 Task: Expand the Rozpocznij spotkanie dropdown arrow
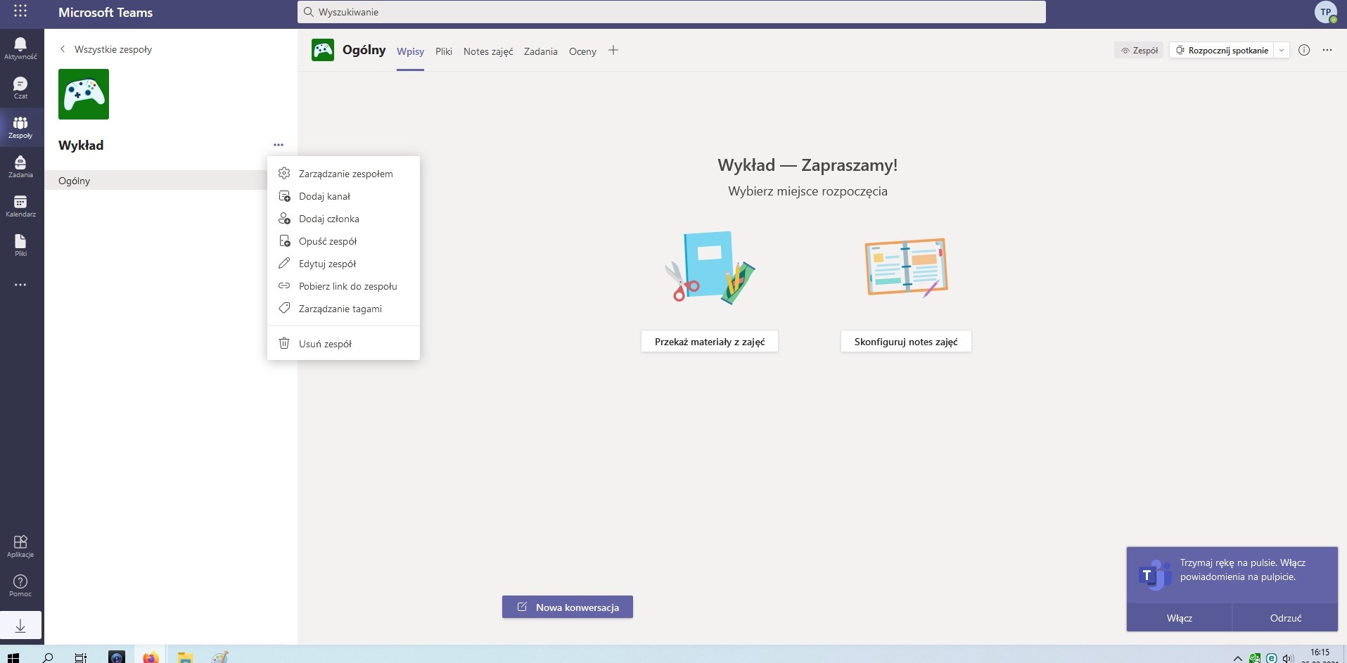pyautogui.click(x=1282, y=50)
